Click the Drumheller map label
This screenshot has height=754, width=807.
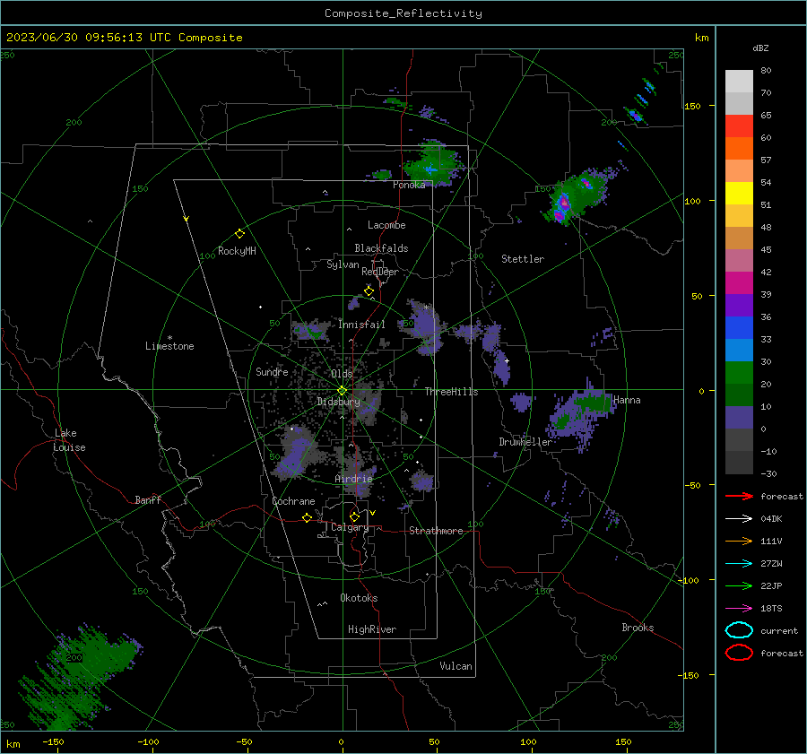[x=525, y=442]
